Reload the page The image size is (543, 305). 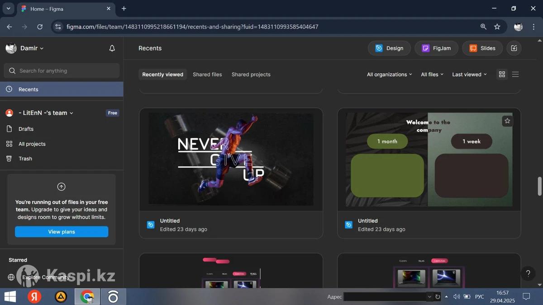click(x=40, y=27)
